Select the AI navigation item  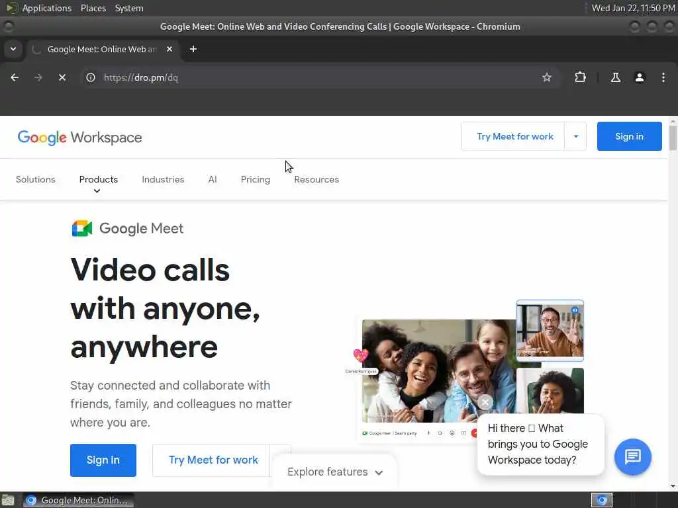pyautogui.click(x=213, y=179)
